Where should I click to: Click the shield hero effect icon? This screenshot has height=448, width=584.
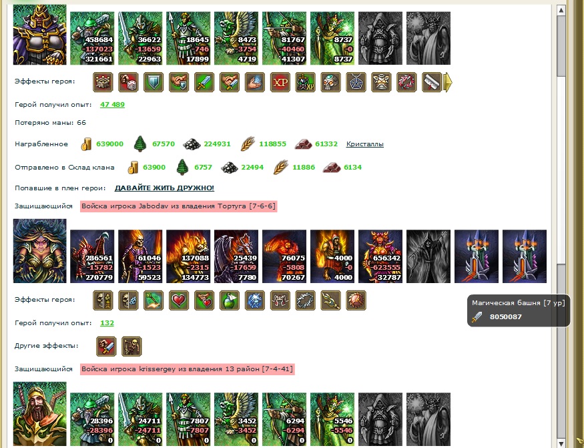click(x=154, y=82)
